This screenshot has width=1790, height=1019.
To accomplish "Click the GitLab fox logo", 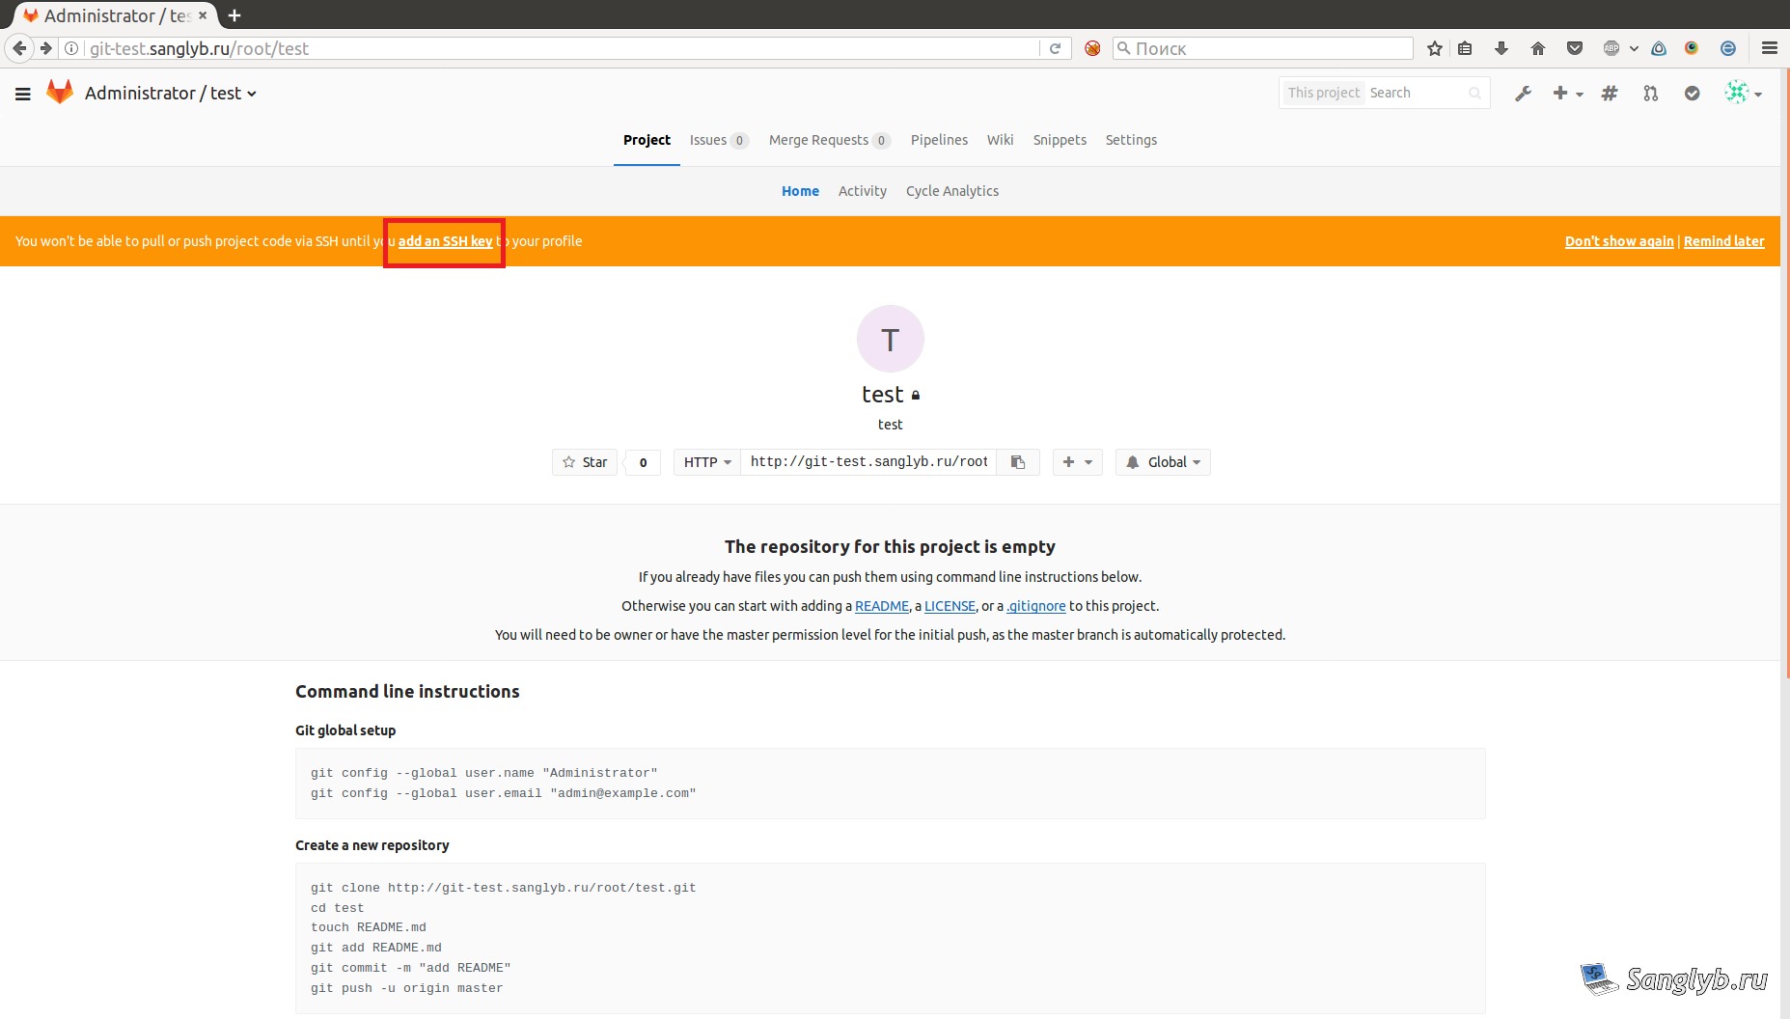I will point(60,93).
